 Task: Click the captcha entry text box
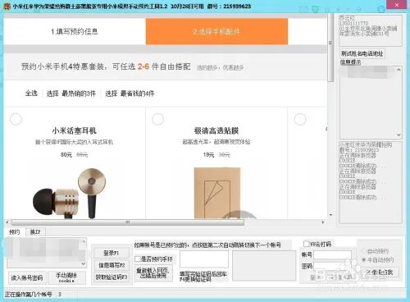(204, 259)
